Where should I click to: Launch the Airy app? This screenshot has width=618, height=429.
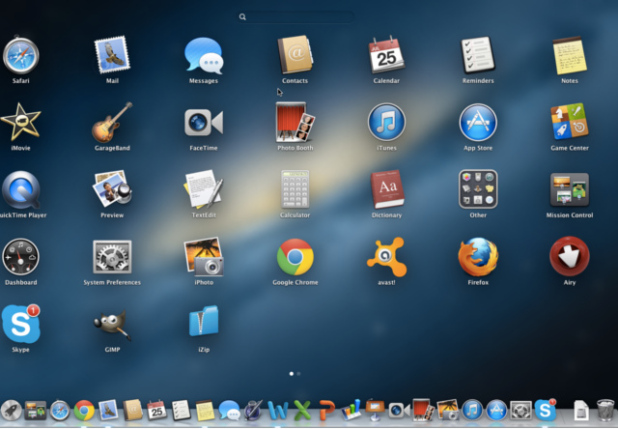coord(570,256)
